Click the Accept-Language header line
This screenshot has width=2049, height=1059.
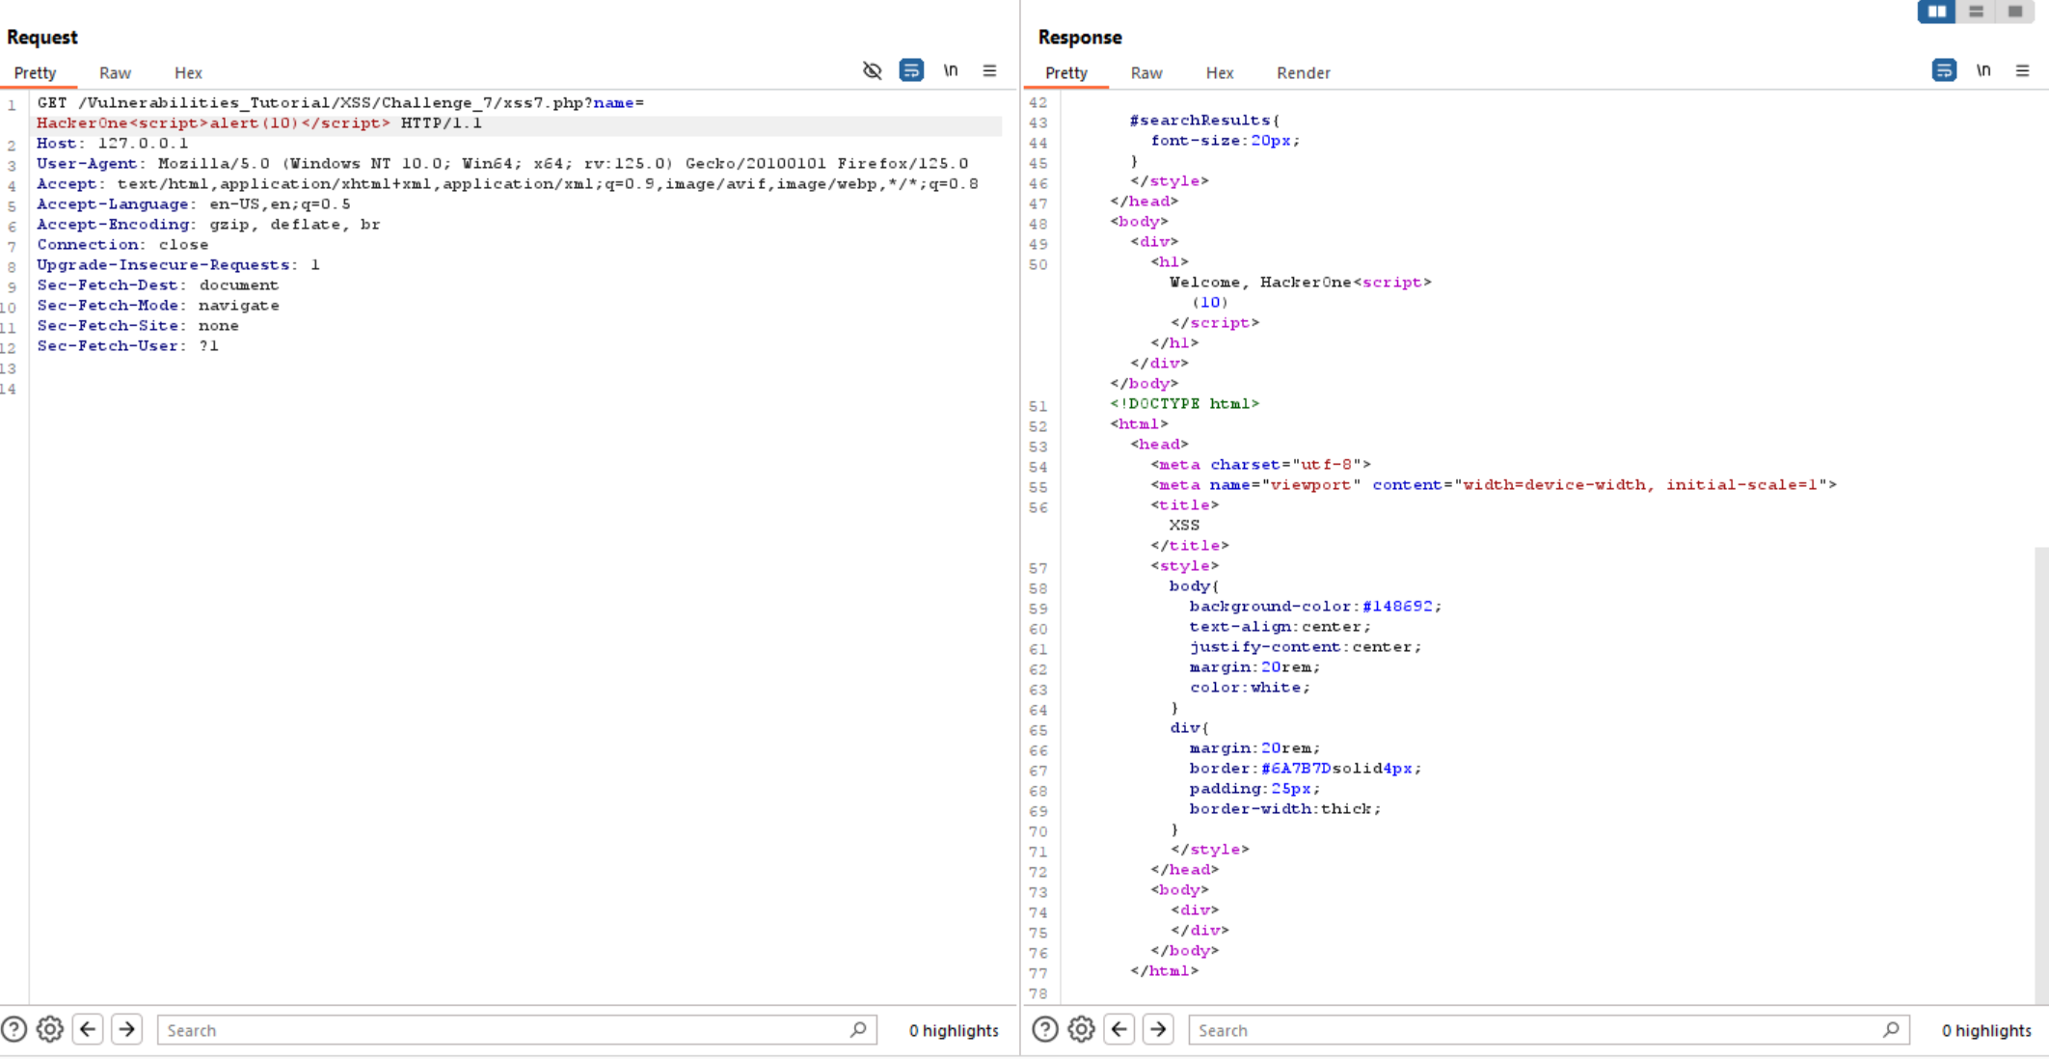[x=194, y=204]
